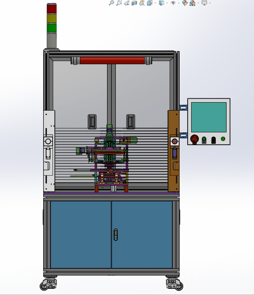The image size is (254, 295).
Task: Open Dynamic Annotation Views tool
Action: 142,3
